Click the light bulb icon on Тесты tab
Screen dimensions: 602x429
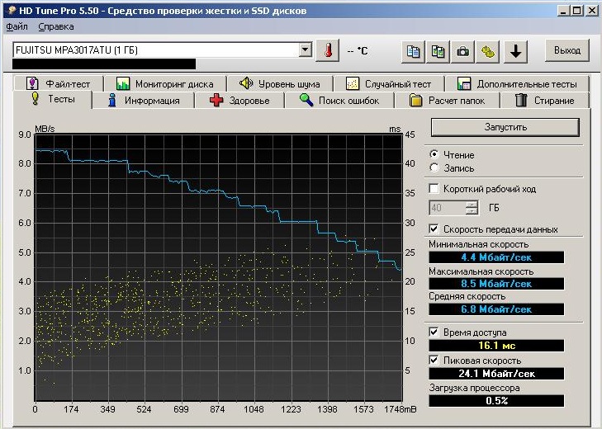tap(36, 99)
